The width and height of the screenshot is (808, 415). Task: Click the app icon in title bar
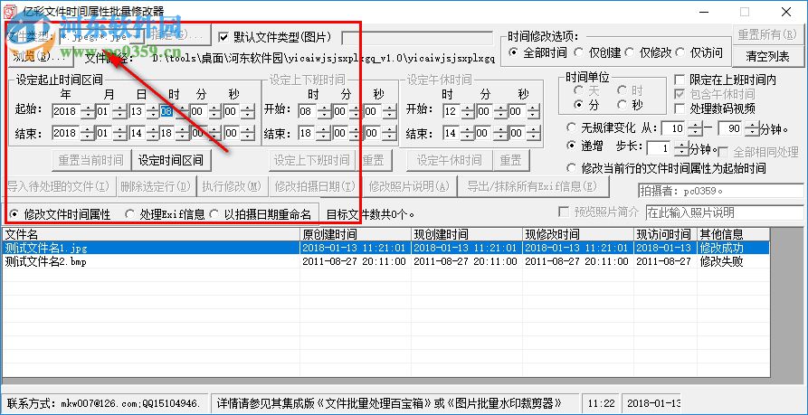click(10, 10)
